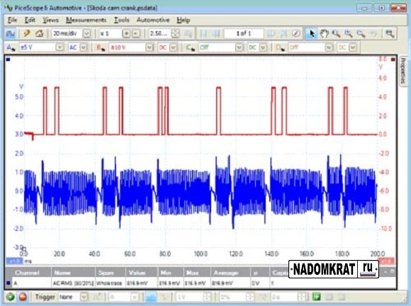The image size is (411, 306).
Task: Select the zoom-in magnifier tool
Action: [349, 33]
